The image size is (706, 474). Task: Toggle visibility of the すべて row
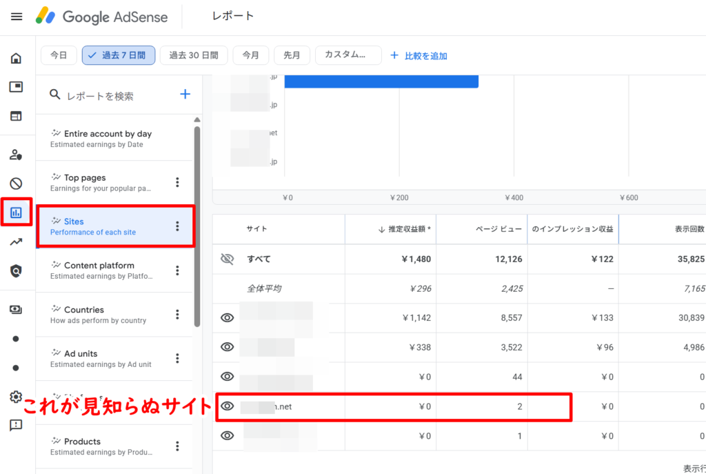click(228, 259)
